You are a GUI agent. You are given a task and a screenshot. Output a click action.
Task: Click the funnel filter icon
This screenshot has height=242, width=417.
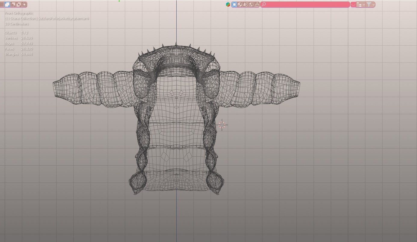click(x=369, y=5)
